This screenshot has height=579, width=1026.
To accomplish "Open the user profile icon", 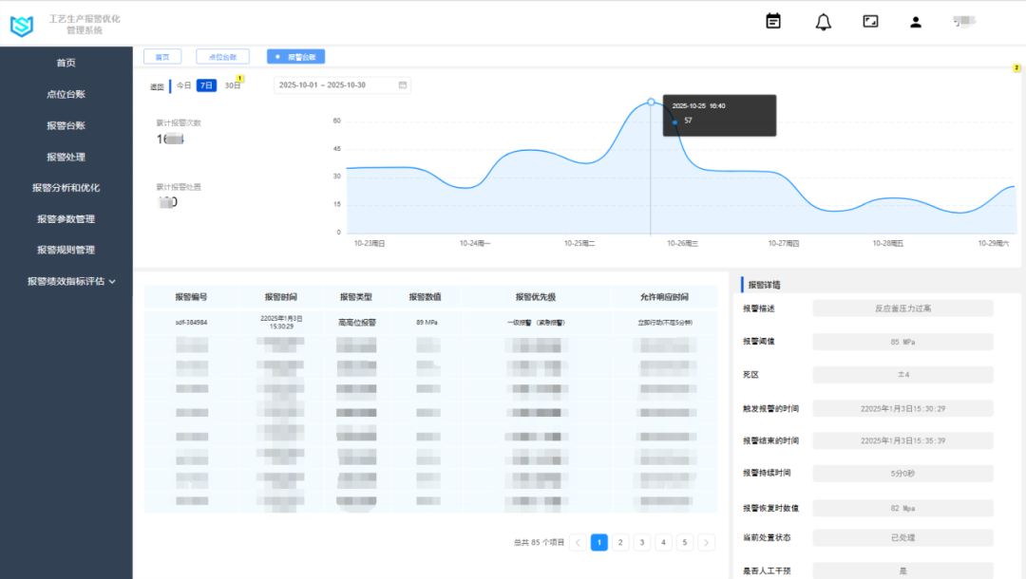I will (915, 21).
